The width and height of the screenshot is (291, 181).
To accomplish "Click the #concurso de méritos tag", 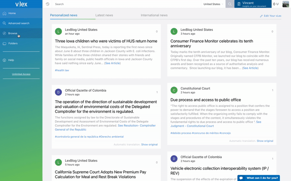I will [x=205, y=133].
